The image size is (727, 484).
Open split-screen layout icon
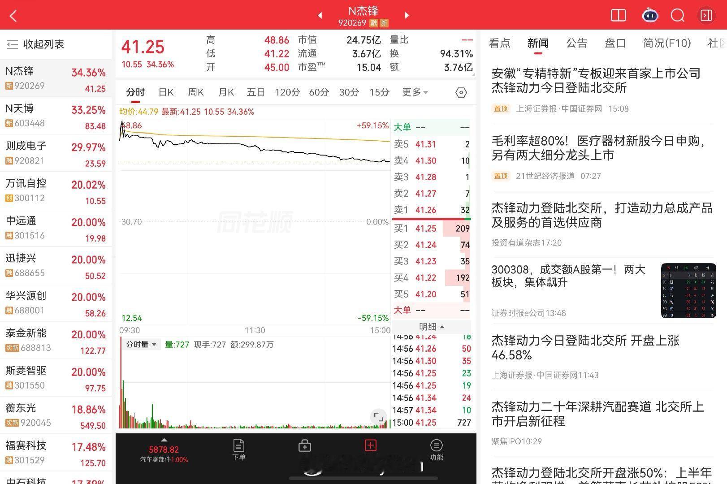(619, 16)
